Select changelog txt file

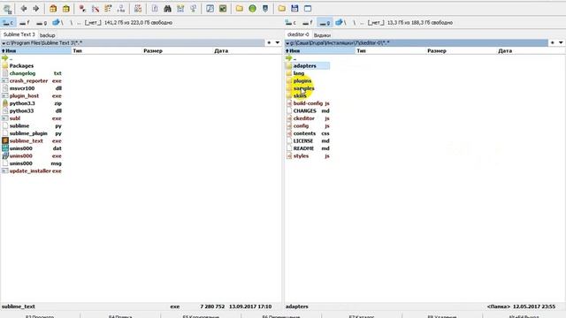[32, 73]
